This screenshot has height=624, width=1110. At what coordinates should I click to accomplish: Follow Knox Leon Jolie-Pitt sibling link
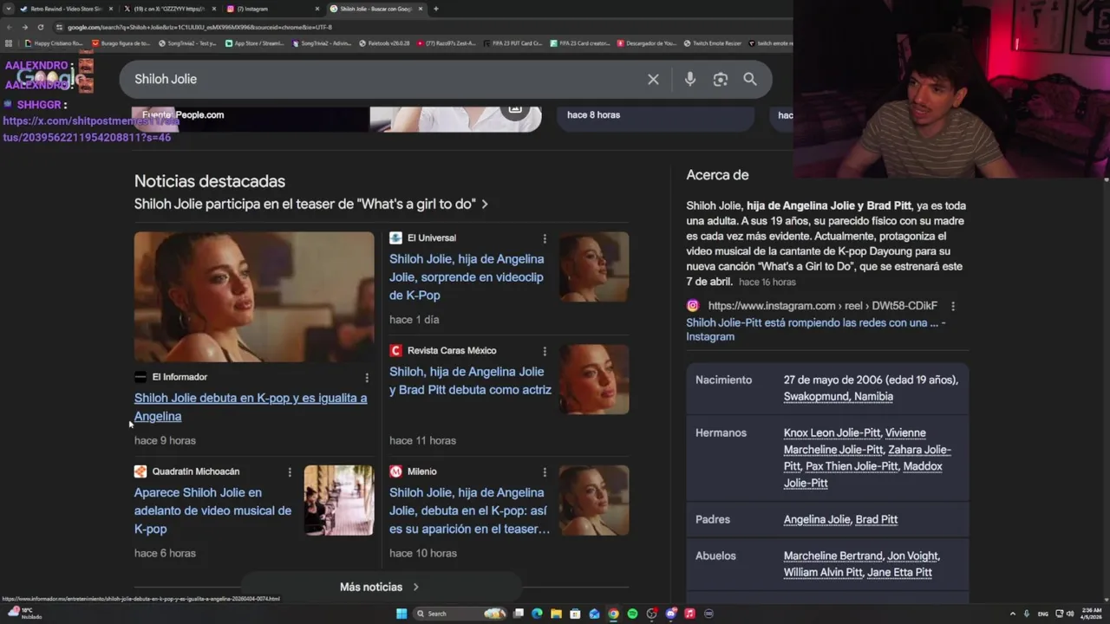click(x=832, y=433)
